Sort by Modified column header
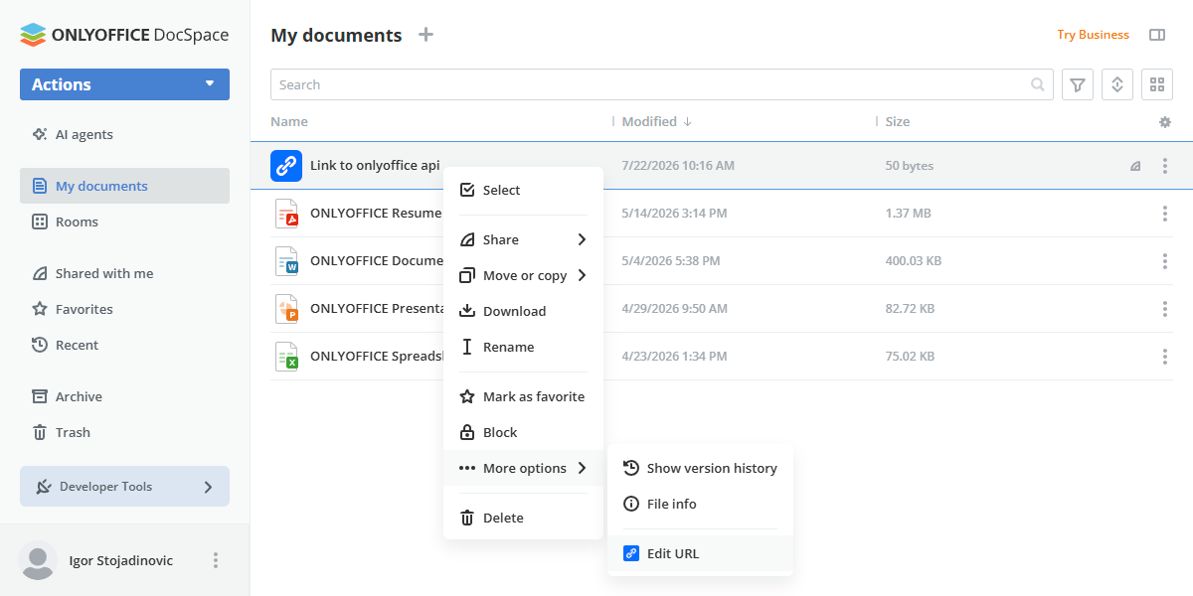1193x596 pixels. (656, 122)
